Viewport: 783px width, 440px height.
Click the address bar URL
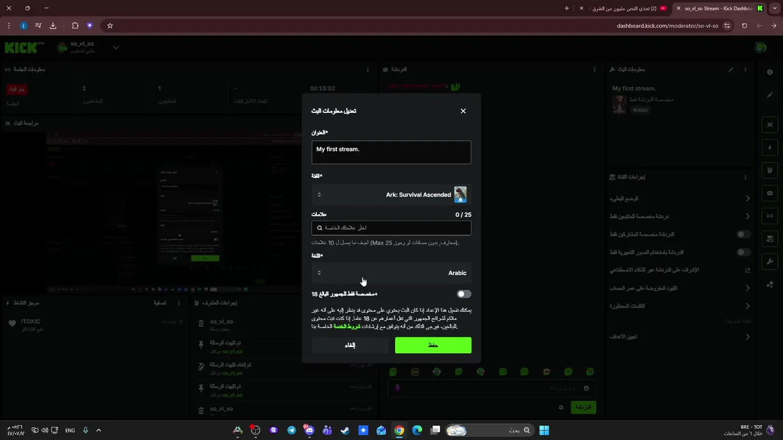(x=667, y=26)
